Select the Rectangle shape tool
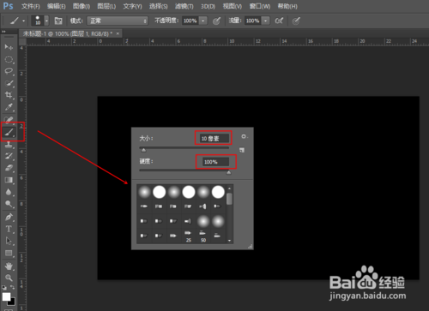429x311 pixels. [x=9, y=253]
